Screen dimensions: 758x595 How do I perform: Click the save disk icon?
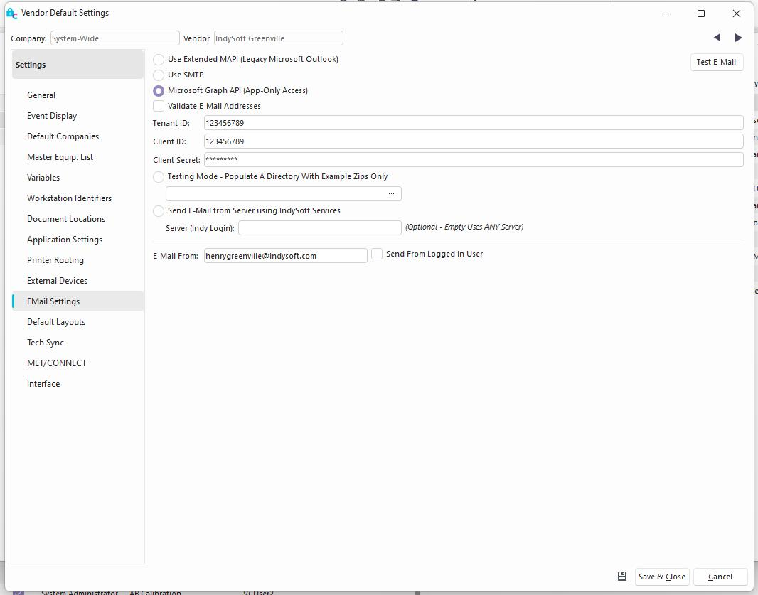(622, 577)
